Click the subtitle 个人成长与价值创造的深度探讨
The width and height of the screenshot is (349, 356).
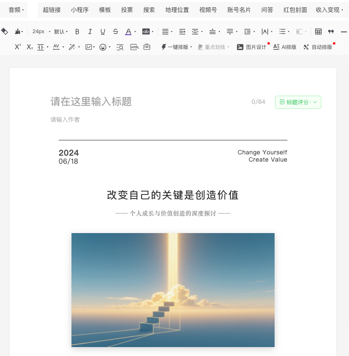pyautogui.click(x=173, y=214)
